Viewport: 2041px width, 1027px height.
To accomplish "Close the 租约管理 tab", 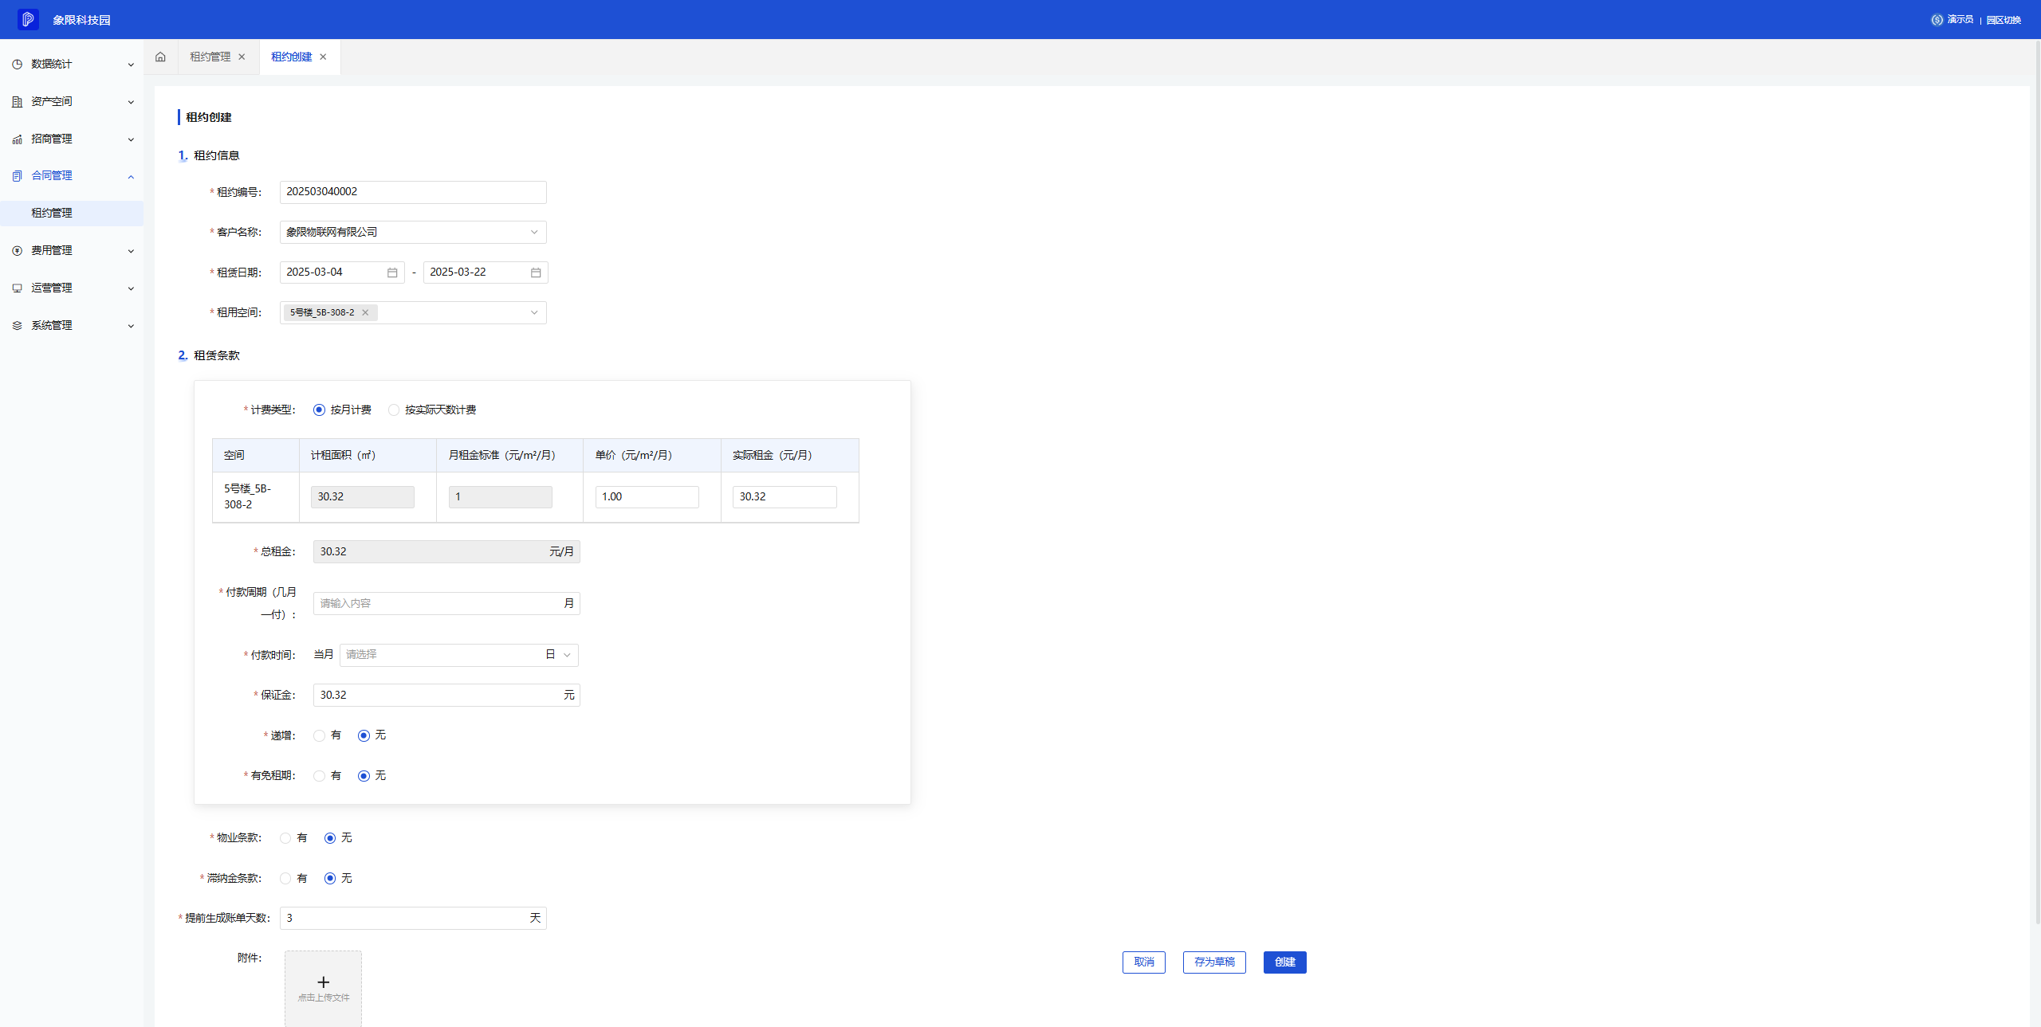I will pyautogui.click(x=242, y=57).
